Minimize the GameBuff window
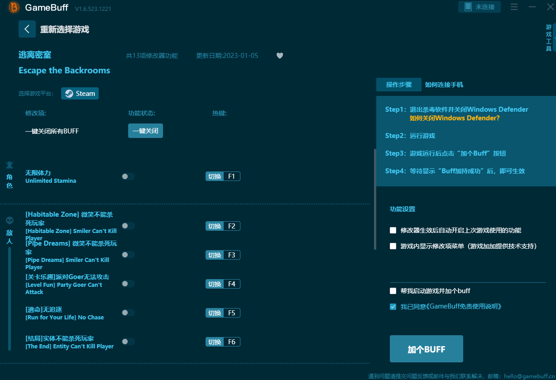 coord(532,7)
